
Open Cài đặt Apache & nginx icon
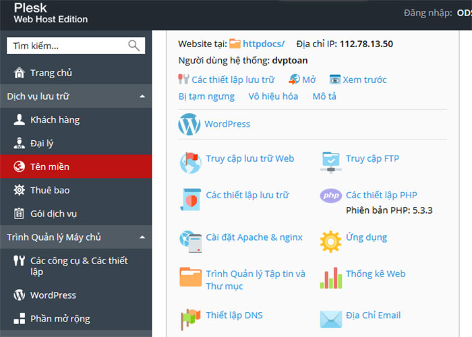pyautogui.click(x=190, y=239)
